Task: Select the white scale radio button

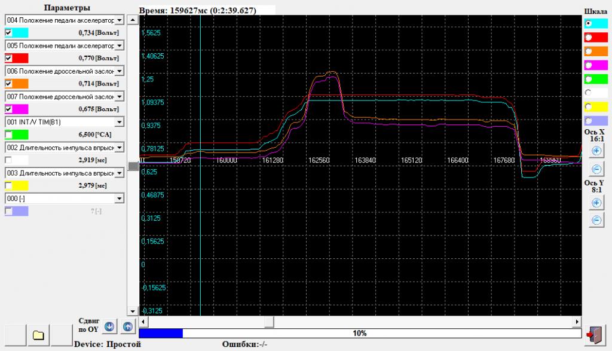Action: [589, 93]
